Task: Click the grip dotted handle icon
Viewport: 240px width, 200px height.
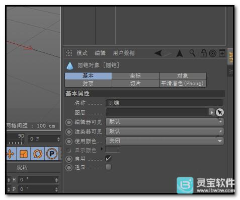Action: tap(69, 53)
